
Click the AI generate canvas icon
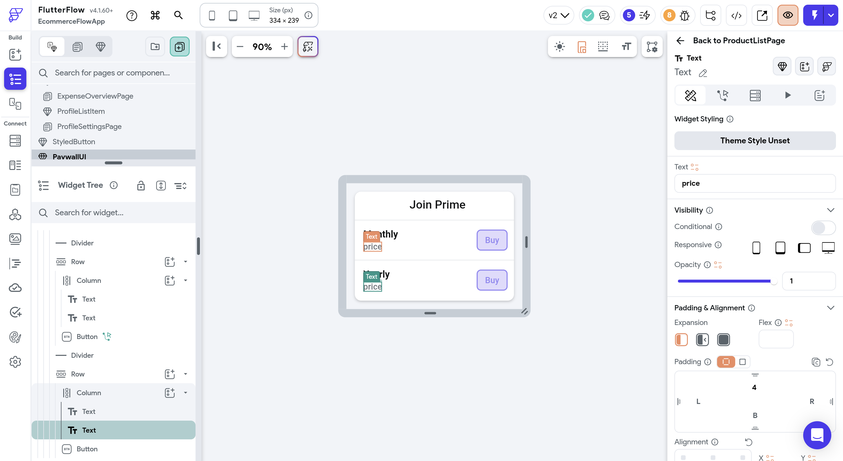point(308,47)
